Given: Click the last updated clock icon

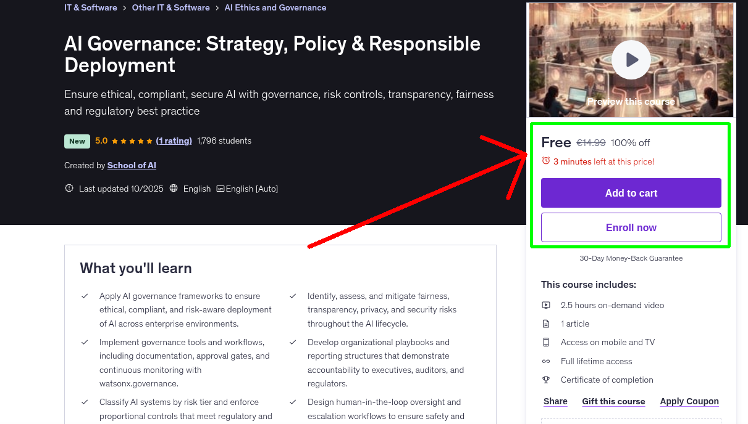Looking at the screenshot, I should coord(69,188).
